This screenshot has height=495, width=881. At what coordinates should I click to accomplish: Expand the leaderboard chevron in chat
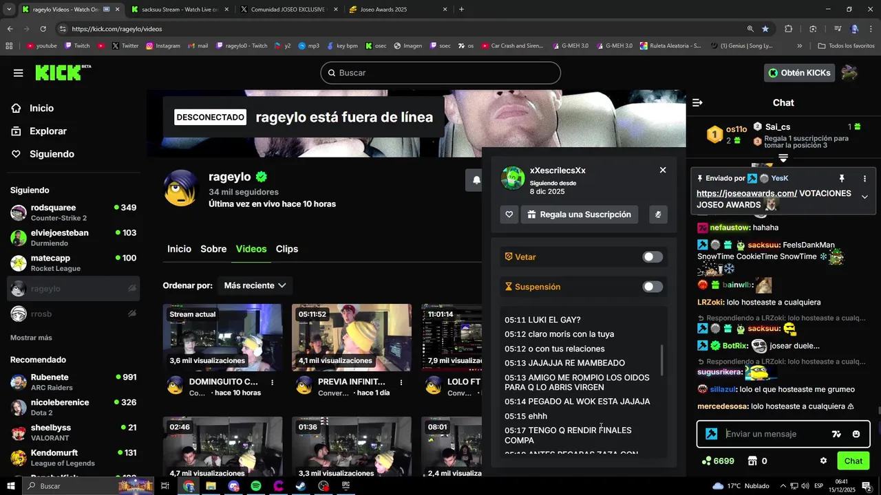[783, 159]
